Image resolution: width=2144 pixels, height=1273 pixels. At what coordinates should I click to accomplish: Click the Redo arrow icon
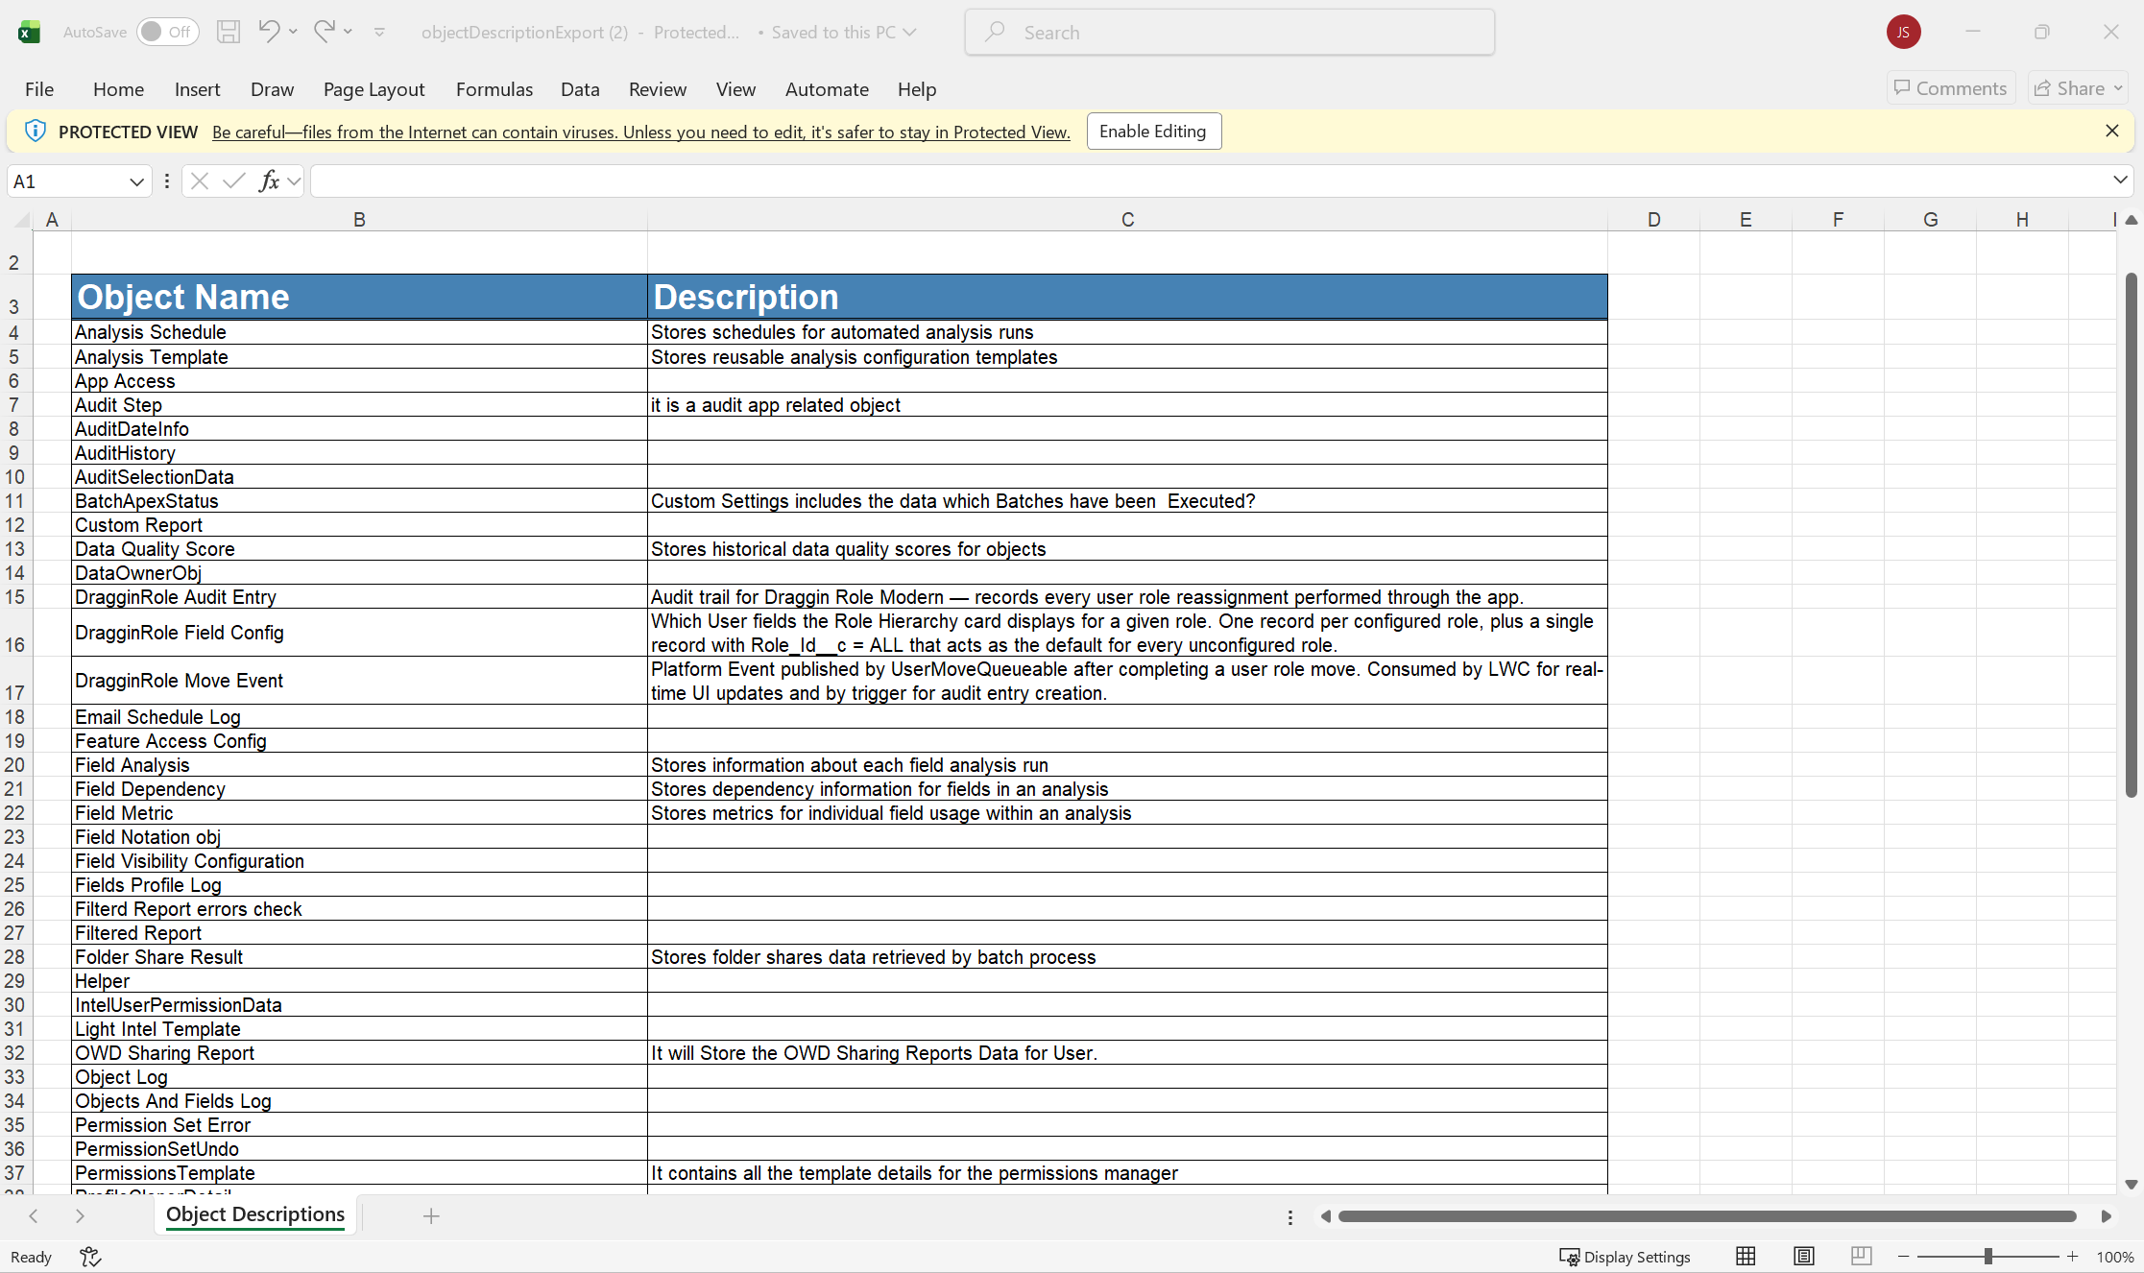pos(325,32)
